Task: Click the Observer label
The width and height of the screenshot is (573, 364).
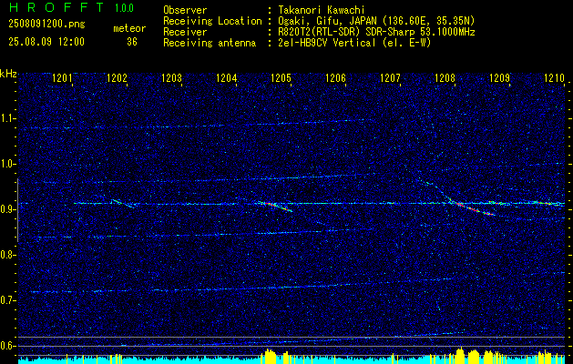Action: click(185, 10)
